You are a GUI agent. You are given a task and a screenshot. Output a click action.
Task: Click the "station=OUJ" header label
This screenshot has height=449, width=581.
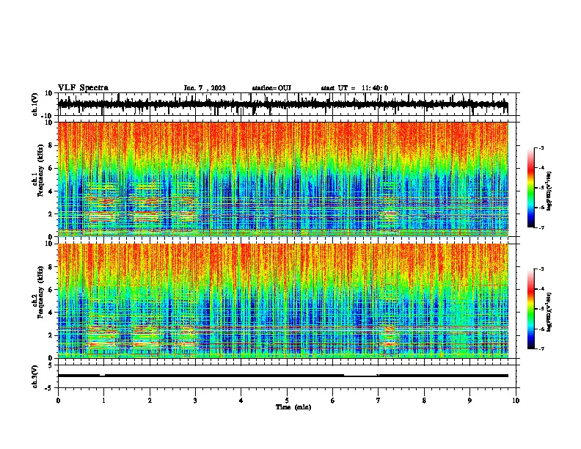coord(271,88)
